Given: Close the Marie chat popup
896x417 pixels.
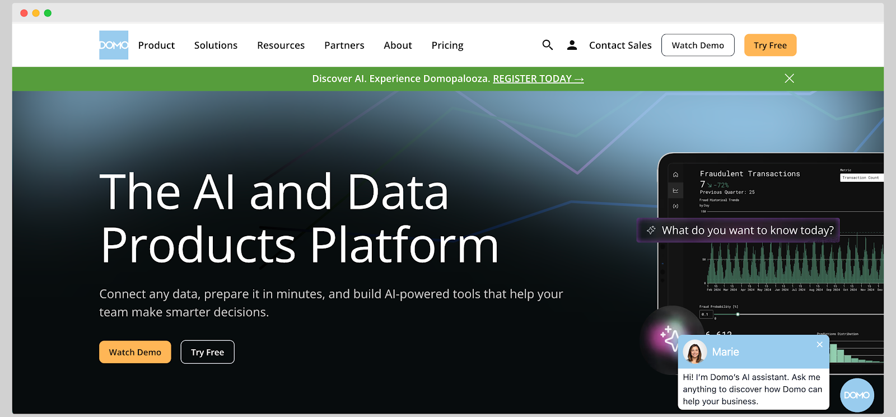Looking at the screenshot, I should [820, 344].
